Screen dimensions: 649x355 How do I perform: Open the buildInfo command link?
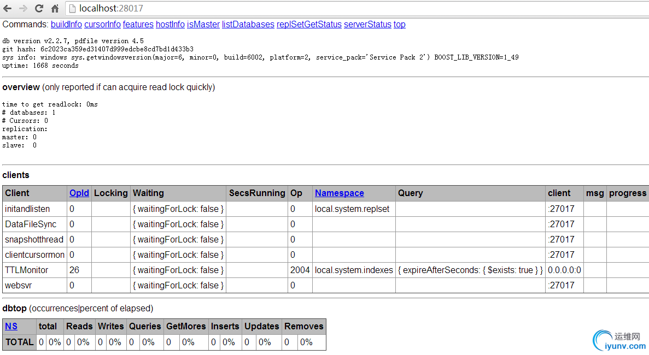click(66, 25)
